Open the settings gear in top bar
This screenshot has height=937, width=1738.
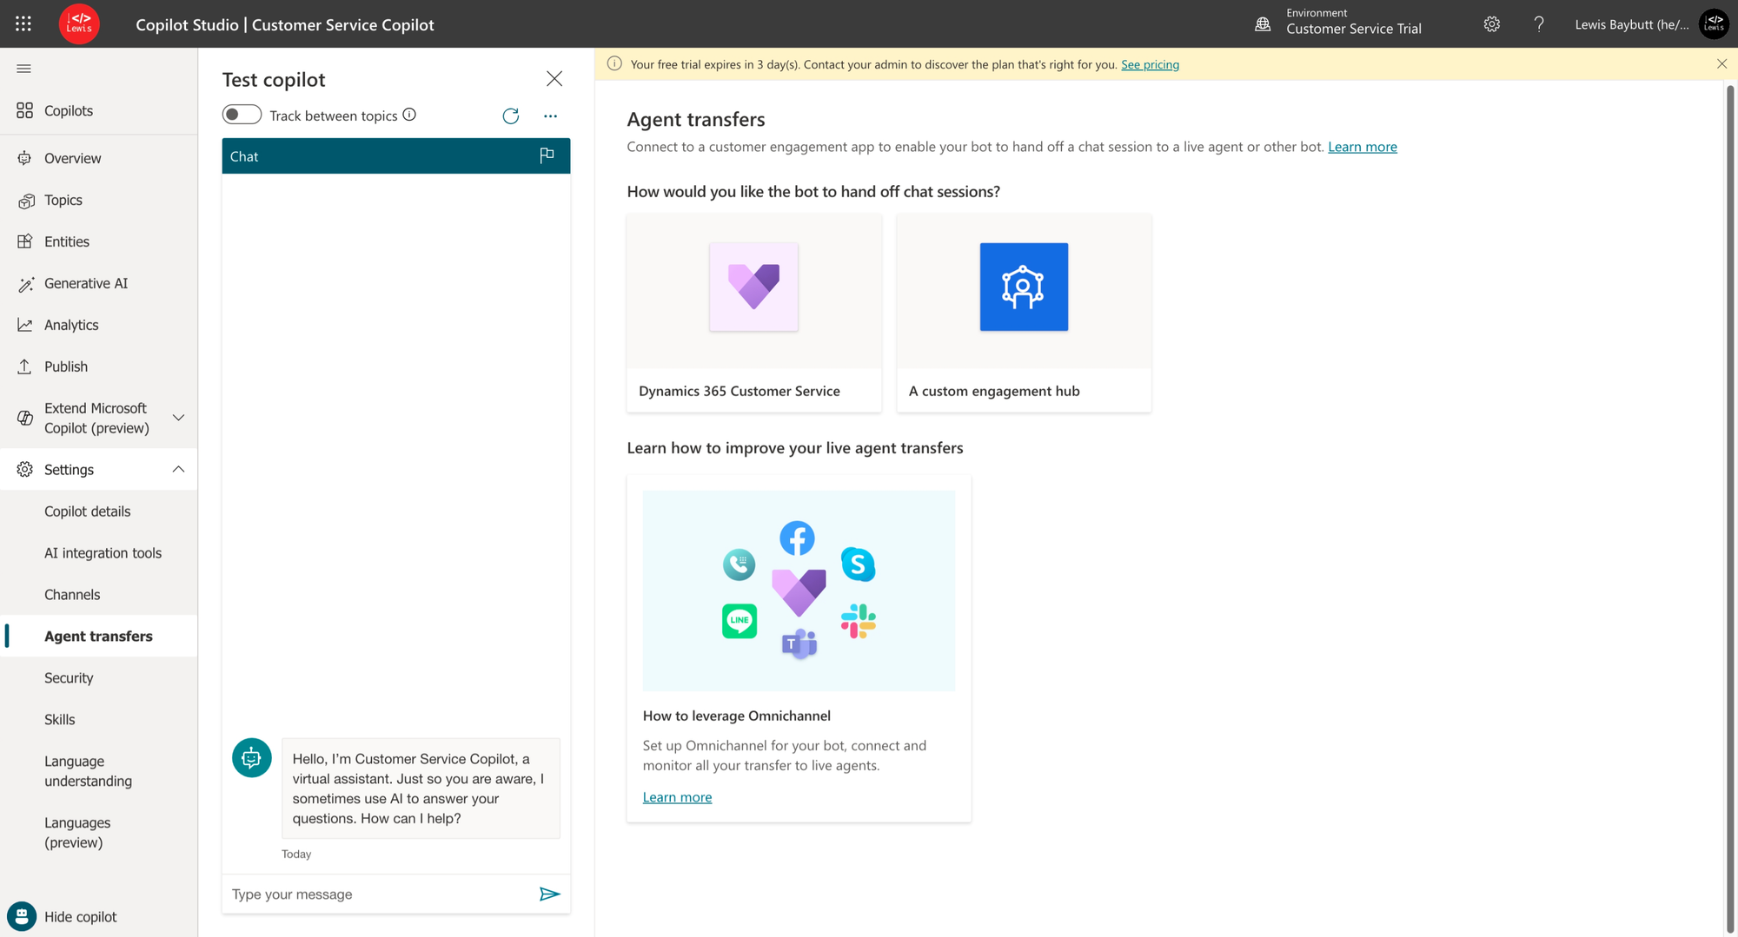pos(1491,24)
